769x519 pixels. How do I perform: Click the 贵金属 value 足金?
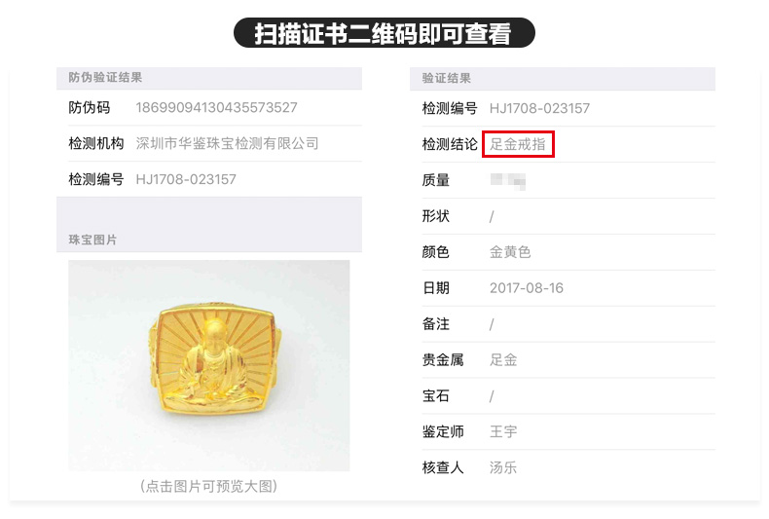pyautogui.click(x=503, y=360)
